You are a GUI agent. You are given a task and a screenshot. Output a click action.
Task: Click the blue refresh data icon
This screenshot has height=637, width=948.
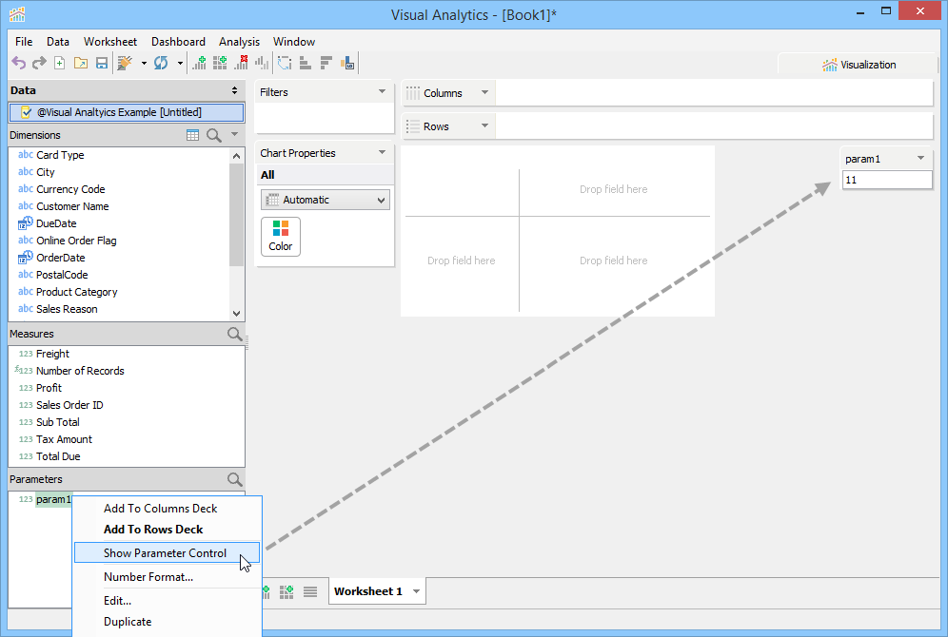coord(161,63)
